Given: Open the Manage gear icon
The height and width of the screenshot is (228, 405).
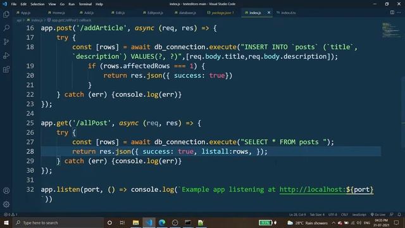Looking at the screenshot, I should [6, 205].
